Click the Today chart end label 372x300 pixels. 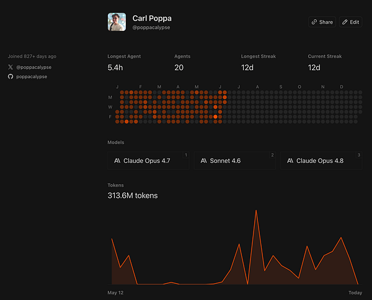click(x=355, y=293)
